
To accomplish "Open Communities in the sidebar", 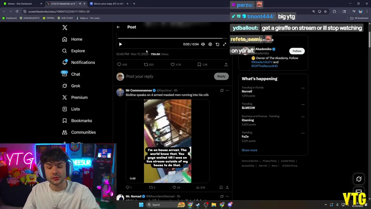I will click(79, 132).
